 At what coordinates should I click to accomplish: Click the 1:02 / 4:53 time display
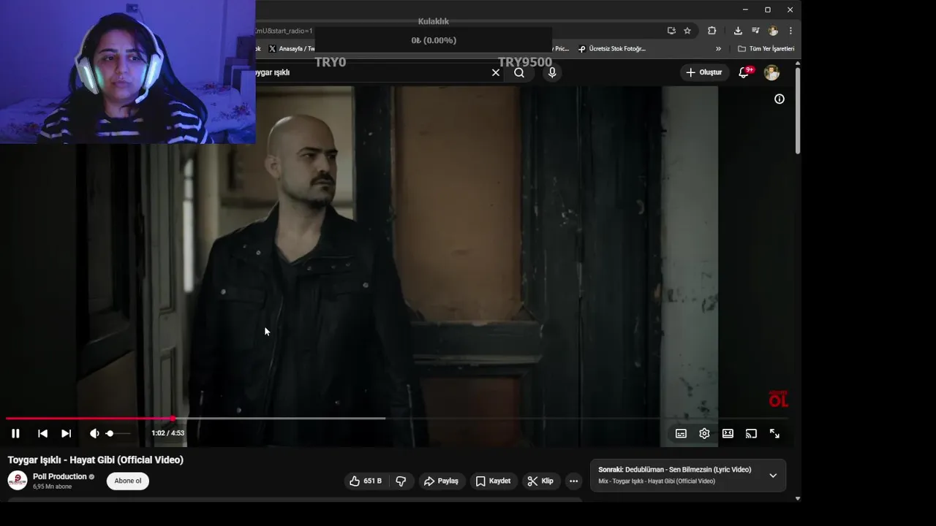(x=167, y=433)
